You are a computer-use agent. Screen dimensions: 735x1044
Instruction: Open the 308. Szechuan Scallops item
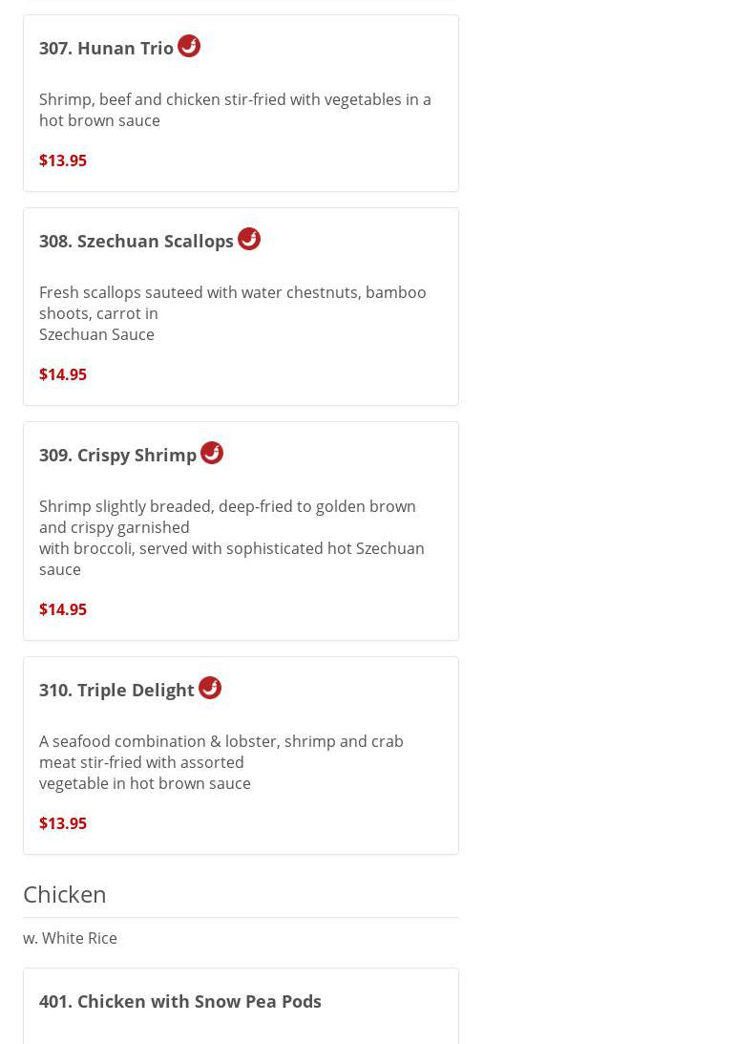click(136, 241)
